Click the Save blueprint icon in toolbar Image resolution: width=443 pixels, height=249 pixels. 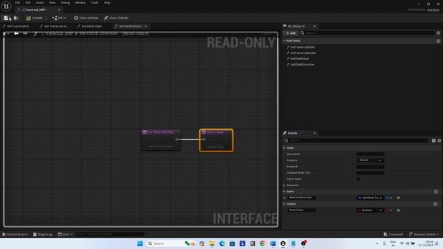(6, 18)
